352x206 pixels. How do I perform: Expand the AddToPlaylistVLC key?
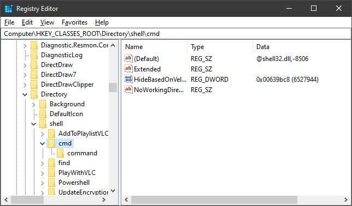[43, 134]
